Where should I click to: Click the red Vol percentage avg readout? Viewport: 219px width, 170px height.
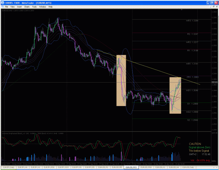pos(200,161)
